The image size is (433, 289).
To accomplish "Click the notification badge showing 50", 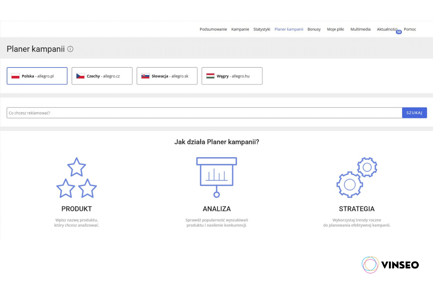I will 399,32.
